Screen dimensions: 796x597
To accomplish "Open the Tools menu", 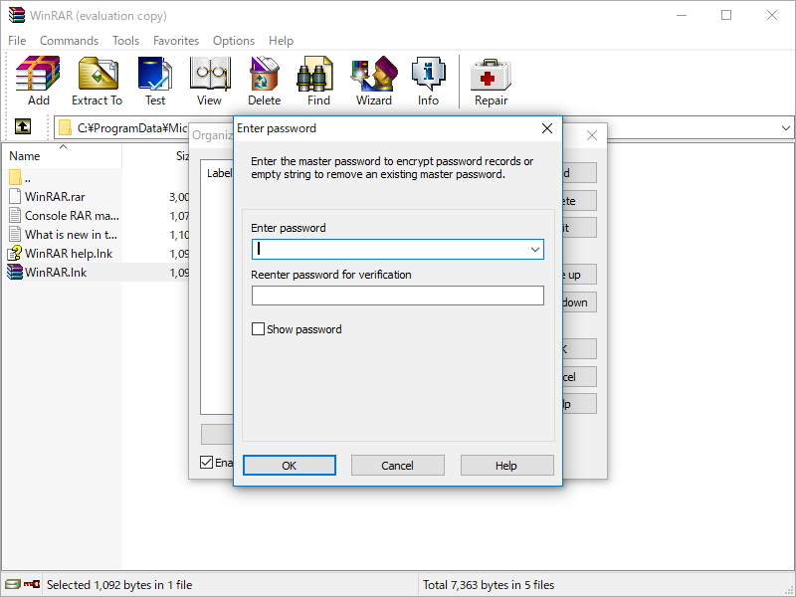I will coord(125,41).
